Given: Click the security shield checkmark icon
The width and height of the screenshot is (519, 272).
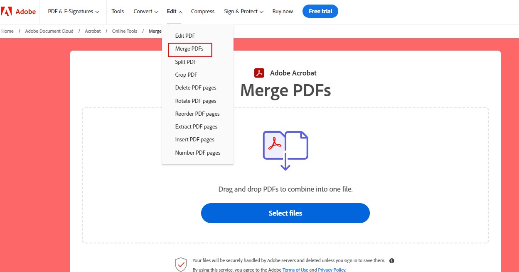Looking at the screenshot, I should tap(181, 264).
